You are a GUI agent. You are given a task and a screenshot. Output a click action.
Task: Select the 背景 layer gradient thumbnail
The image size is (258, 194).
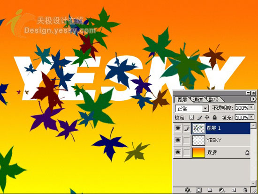click(x=198, y=152)
